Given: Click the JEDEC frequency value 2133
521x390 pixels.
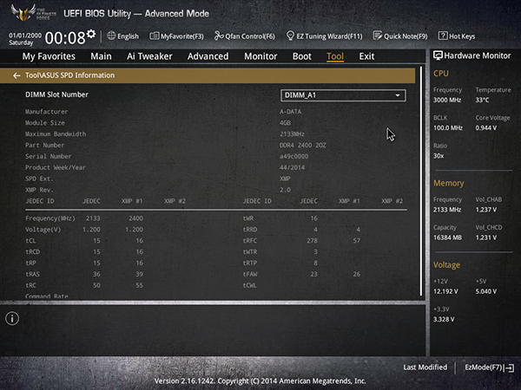Looking at the screenshot, I should 93,218.
